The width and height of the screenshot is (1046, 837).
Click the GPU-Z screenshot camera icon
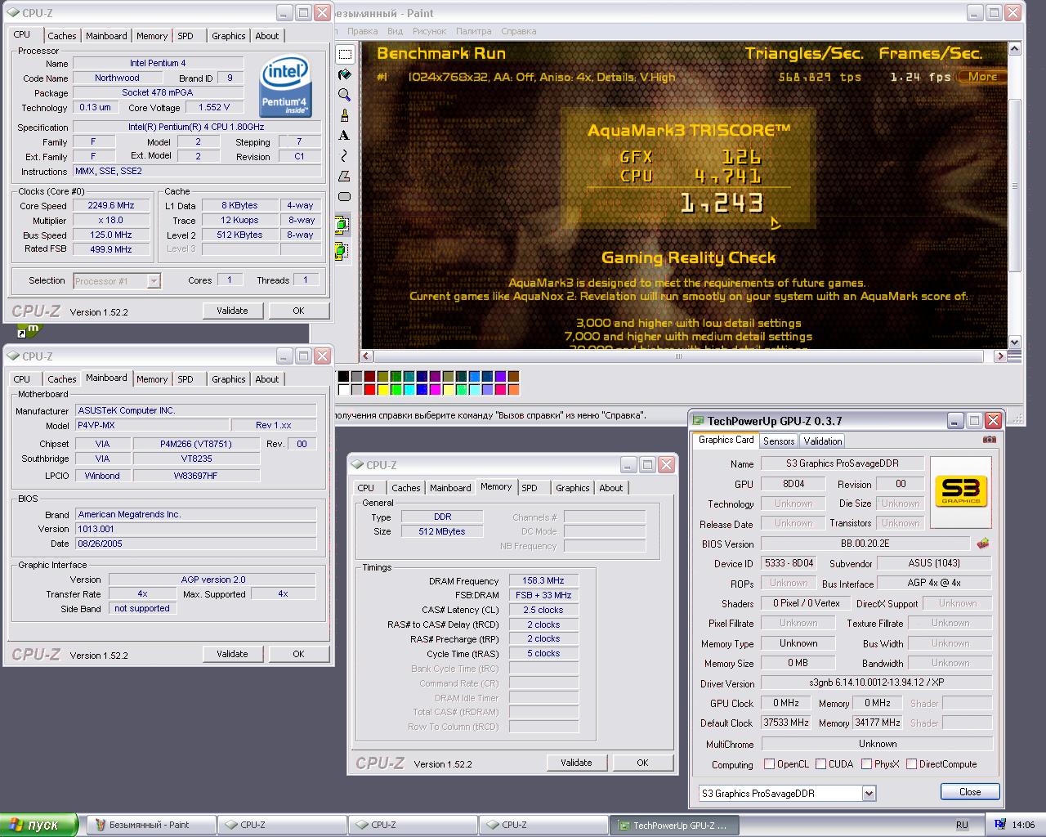coord(990,439)
